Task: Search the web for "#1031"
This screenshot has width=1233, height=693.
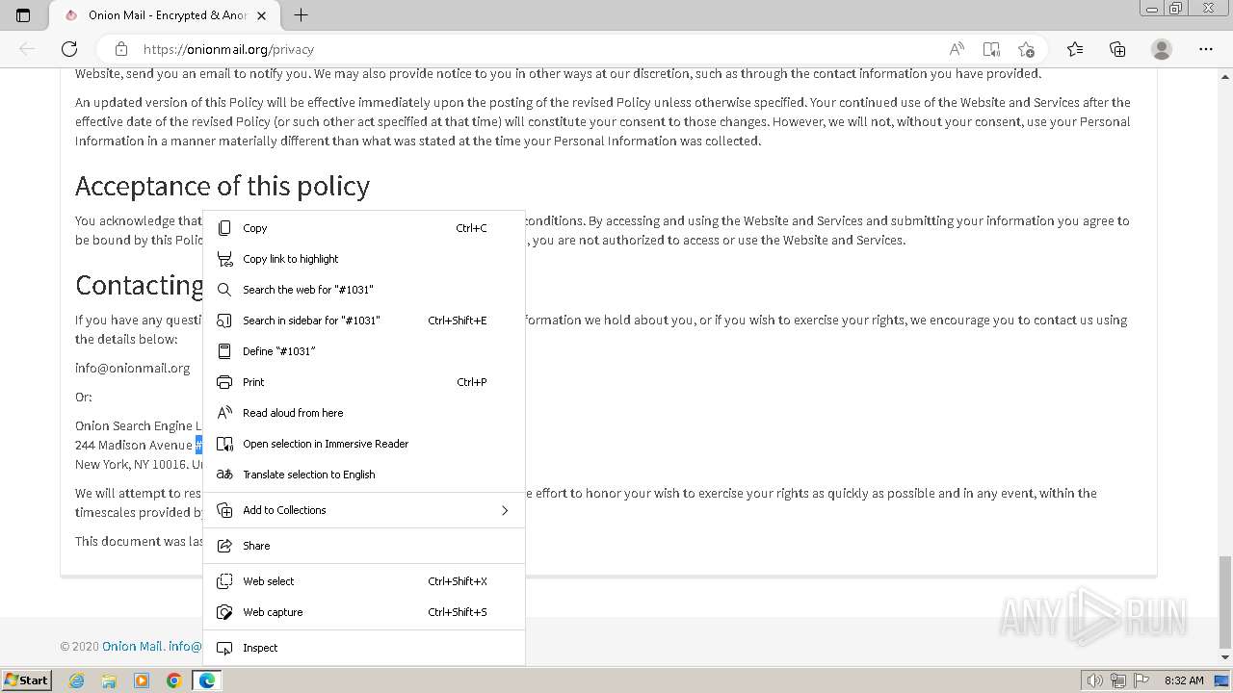Action: pos(364,290)
